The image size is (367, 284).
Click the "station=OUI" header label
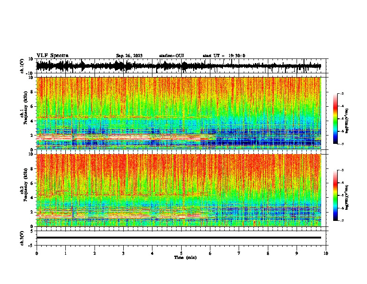(x=171, y=56)
